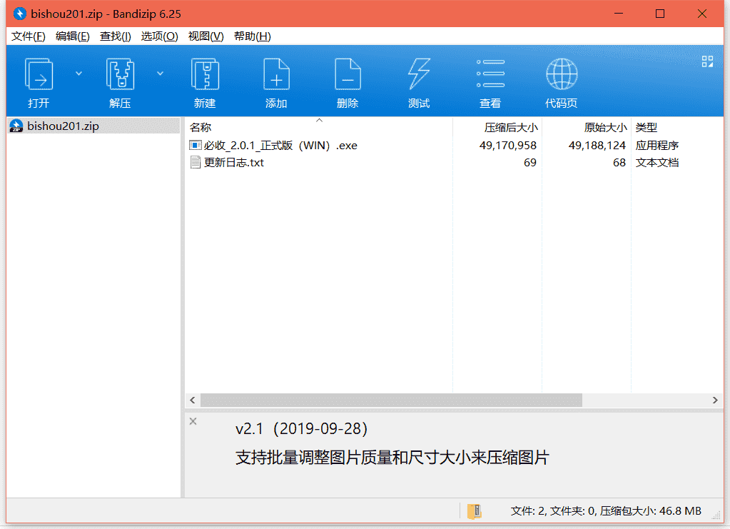Open the 帮助(H) menu
The height and width of the screenshot is (529, 730).
click(253, 36)
